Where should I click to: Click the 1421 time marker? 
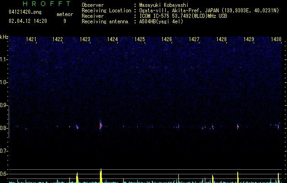tap(31, 39)
